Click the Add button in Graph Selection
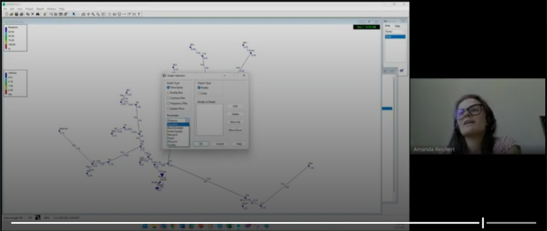Screen dimensions: 547x231 [x=235, y=106]
